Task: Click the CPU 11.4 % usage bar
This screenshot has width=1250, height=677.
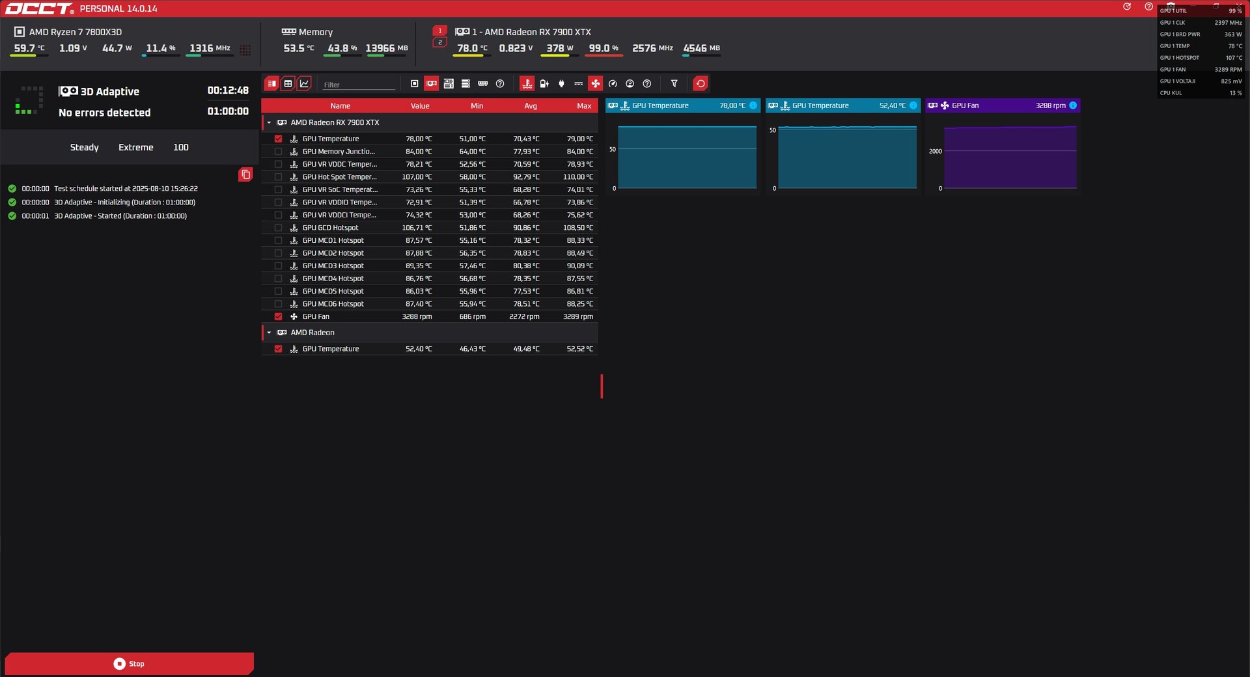Action: coord(161,56)
